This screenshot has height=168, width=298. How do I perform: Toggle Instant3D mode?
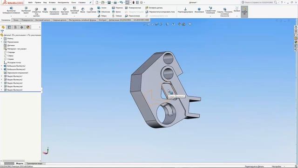[x=244, y=11]
